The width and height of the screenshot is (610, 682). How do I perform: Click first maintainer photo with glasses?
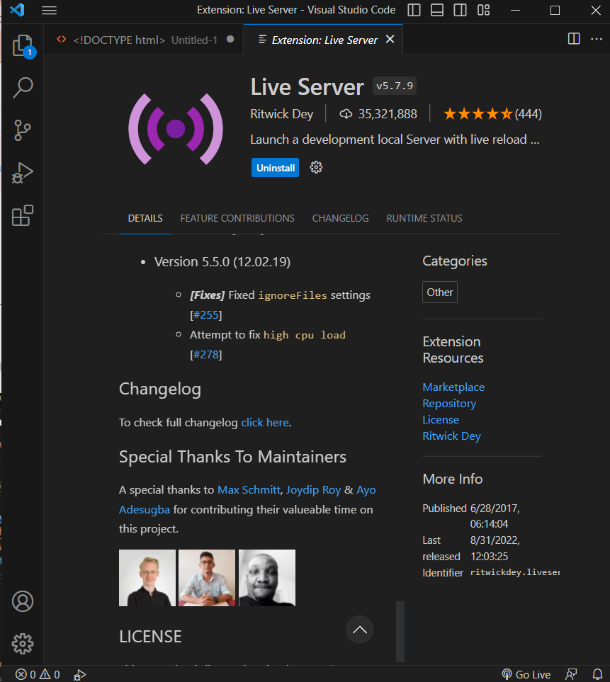147,578
